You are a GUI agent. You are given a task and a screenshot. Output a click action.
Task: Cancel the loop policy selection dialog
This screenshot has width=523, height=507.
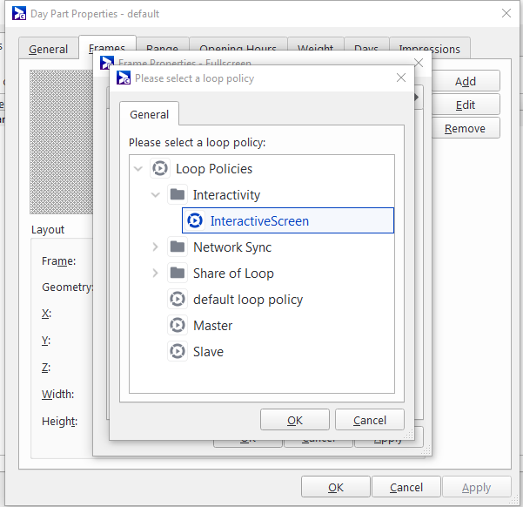point(369,420)
